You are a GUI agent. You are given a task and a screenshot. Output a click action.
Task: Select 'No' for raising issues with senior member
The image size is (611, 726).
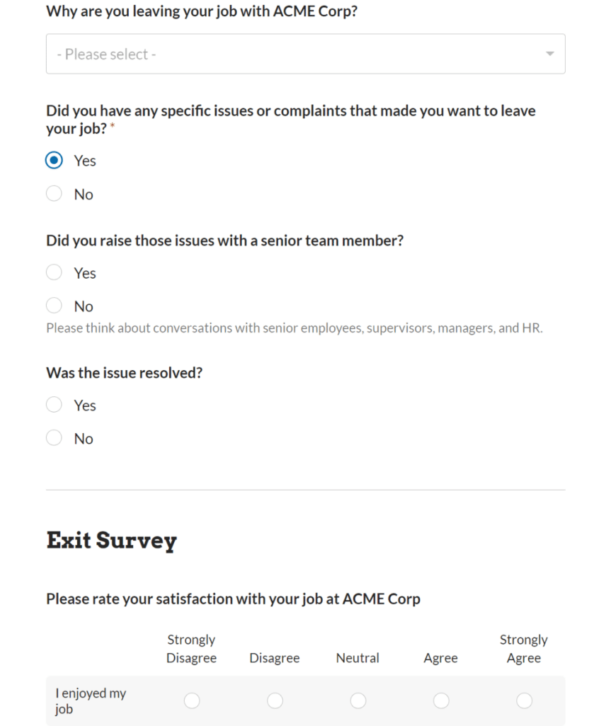click(54, 306)
